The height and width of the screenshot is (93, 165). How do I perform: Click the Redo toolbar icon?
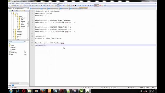coord(38,5)
